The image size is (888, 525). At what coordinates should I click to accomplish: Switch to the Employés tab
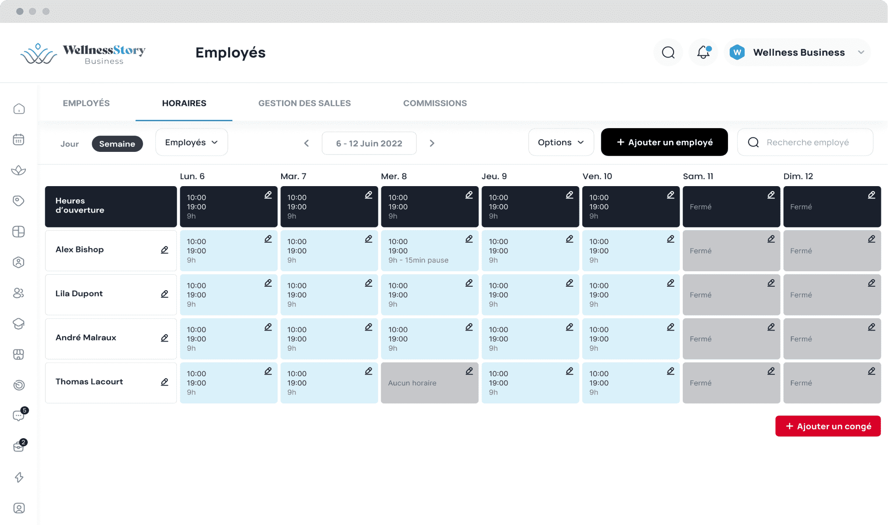tap(86, 103)
